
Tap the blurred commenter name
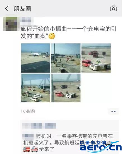pyautogui.click(x=28, y=136)
